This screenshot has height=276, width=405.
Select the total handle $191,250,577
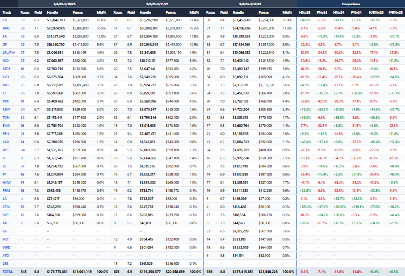150,272
